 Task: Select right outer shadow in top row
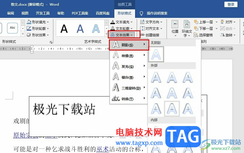coord(188,77)
